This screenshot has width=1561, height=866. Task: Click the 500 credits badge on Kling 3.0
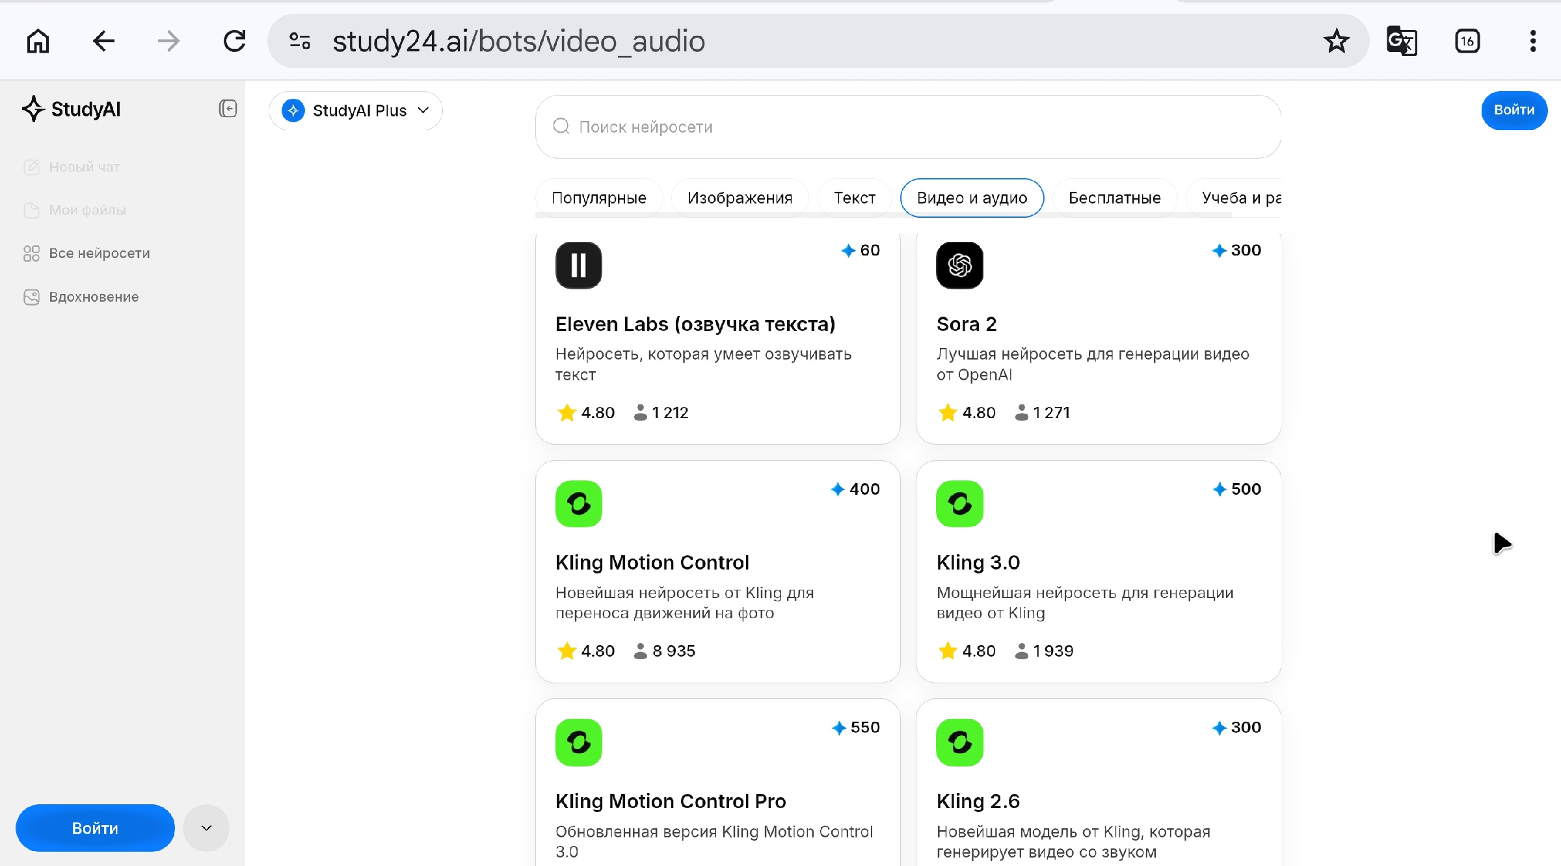click(1236, 489)
